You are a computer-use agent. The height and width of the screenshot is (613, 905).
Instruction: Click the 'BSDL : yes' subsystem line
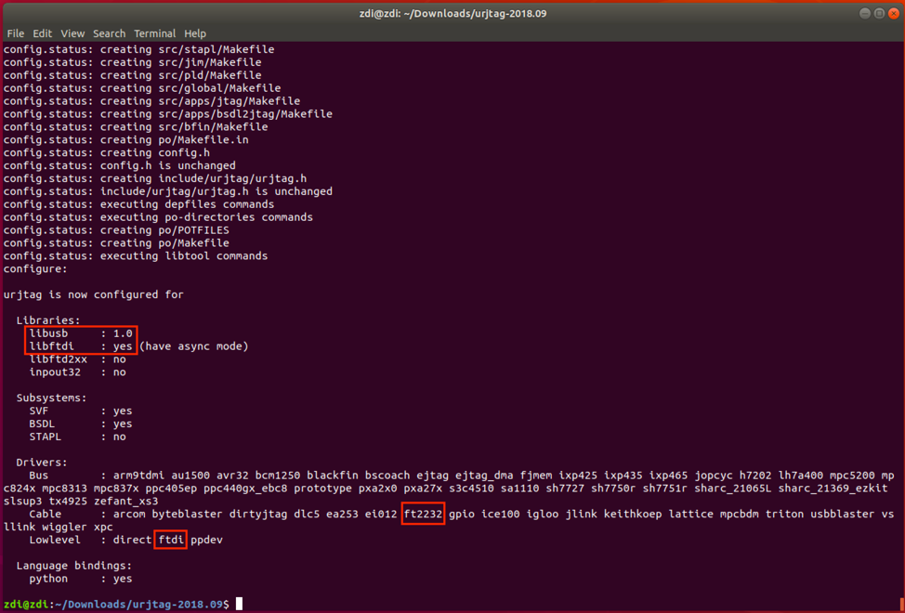81,424
